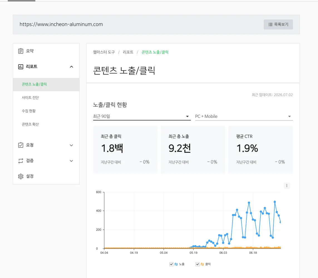This screenshot has height=278, width=318.
Task: Click the orange 클릭 legend line icon
Action: 202,264
